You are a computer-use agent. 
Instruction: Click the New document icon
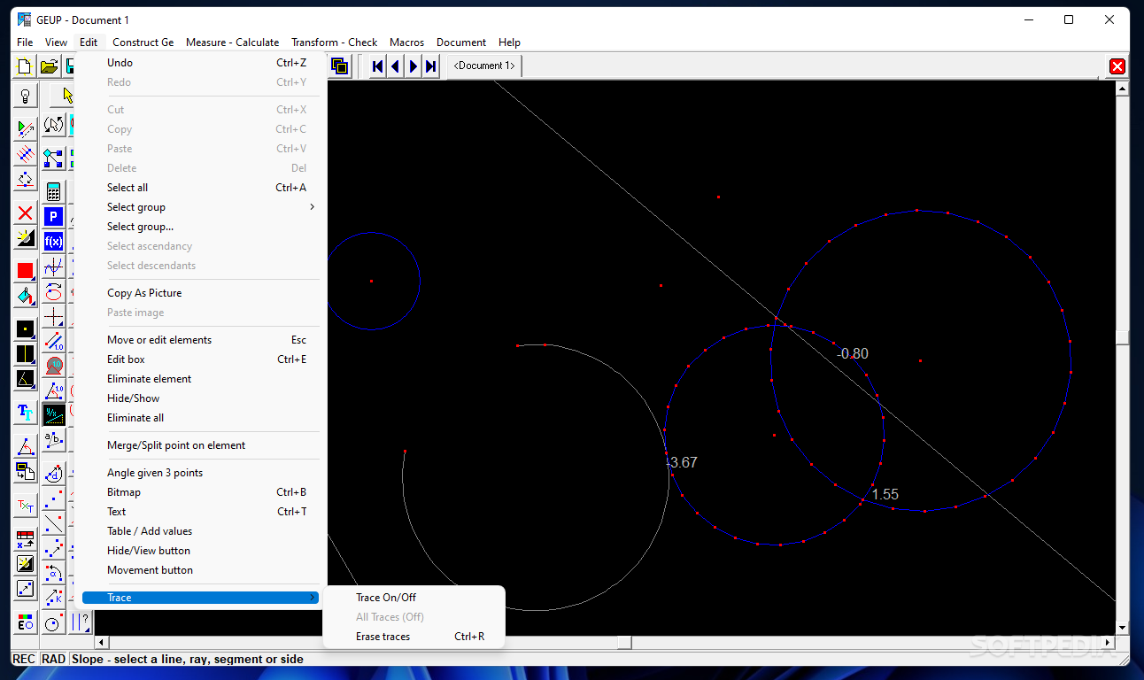[25, 66]
